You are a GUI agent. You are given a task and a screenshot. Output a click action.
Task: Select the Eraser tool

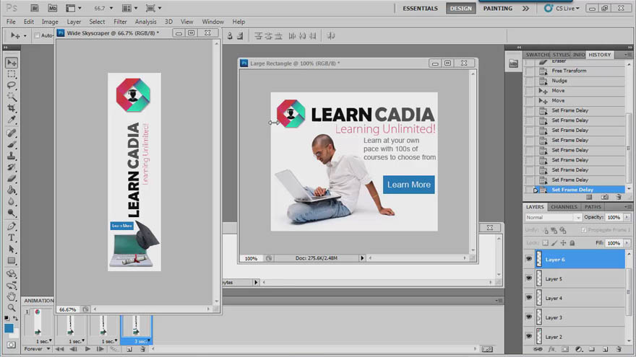point(12,179)
